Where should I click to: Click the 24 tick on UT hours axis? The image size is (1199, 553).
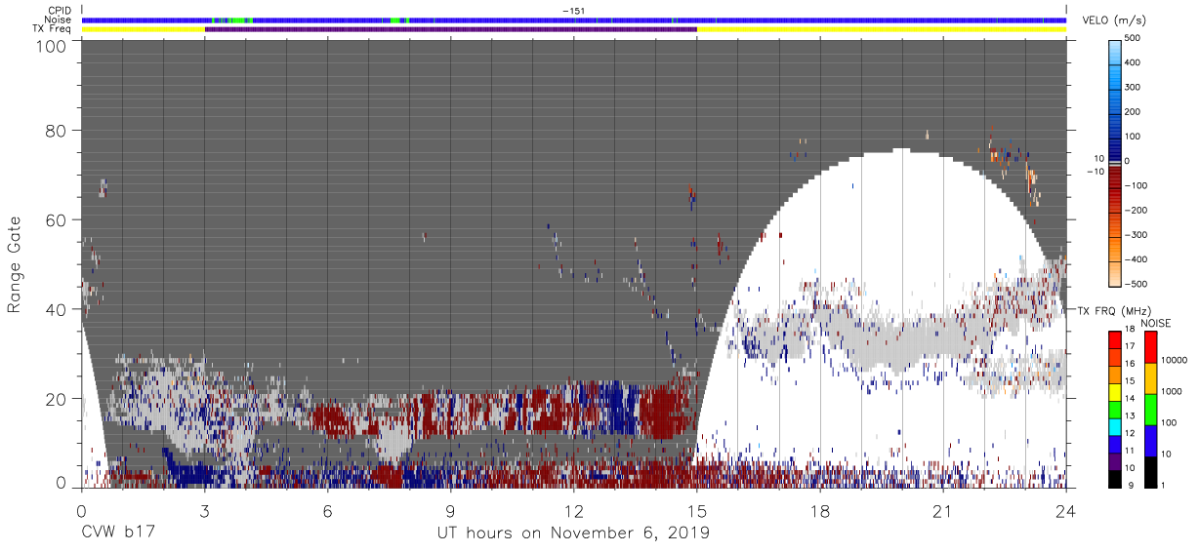[1065, 511]
